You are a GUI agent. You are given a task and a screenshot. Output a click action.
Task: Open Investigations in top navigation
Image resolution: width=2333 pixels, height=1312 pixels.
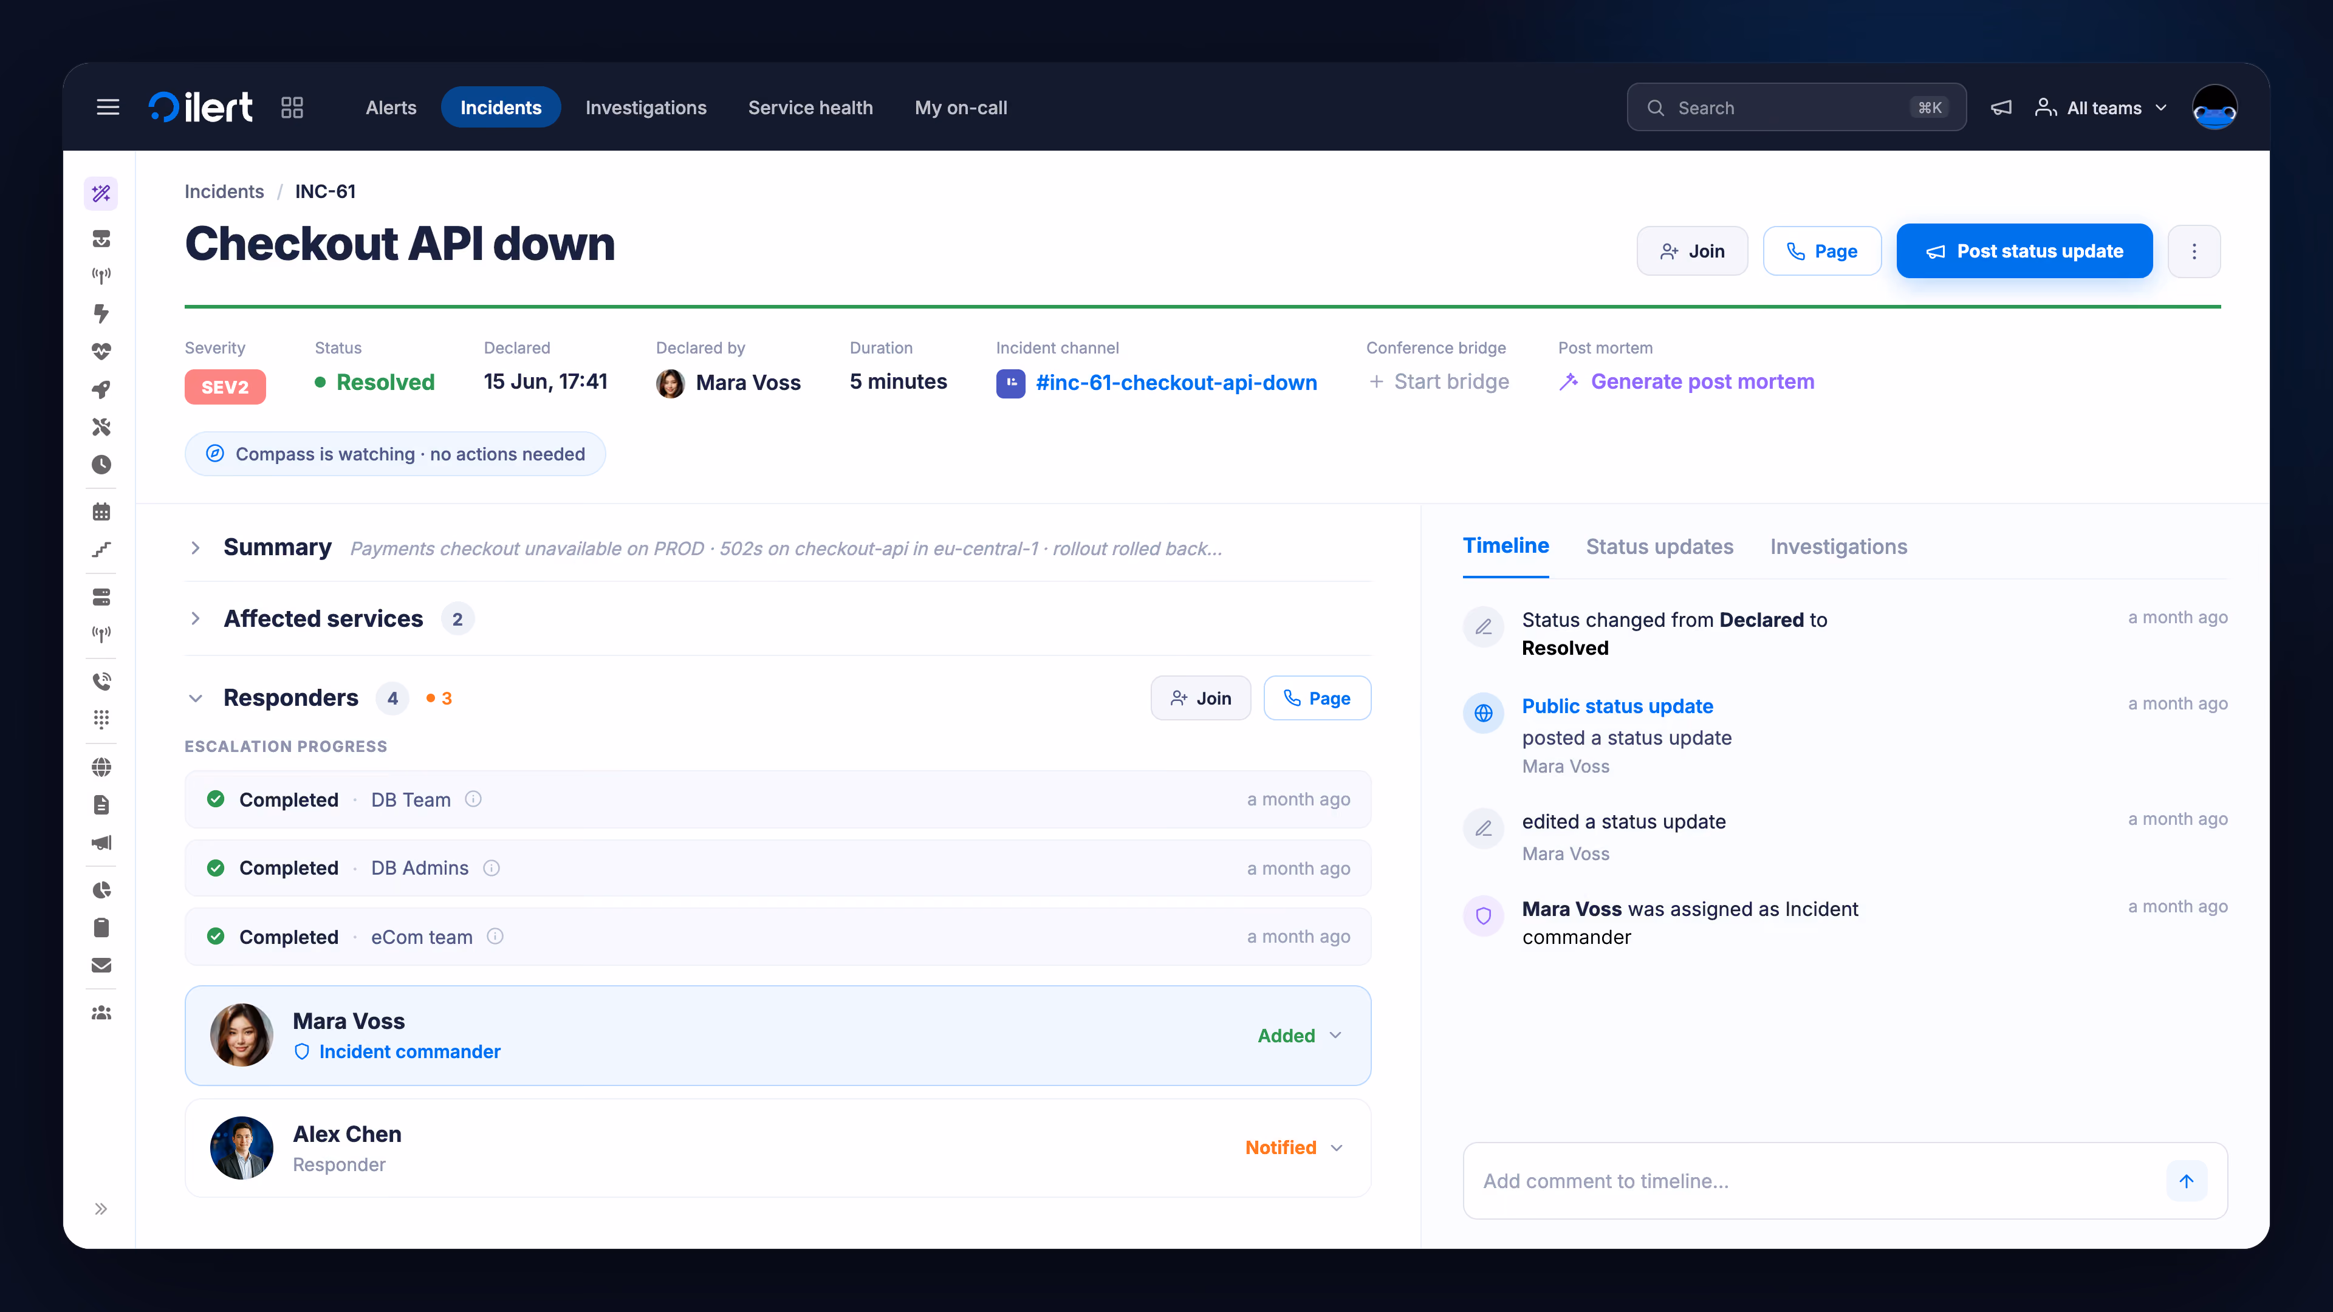point(646,108)
